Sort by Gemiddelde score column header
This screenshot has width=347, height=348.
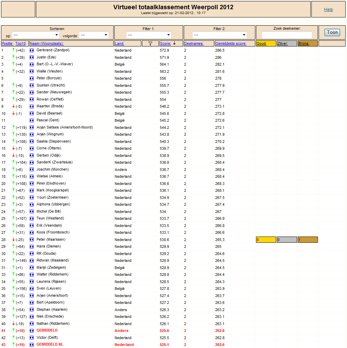[x=231, y=43]
